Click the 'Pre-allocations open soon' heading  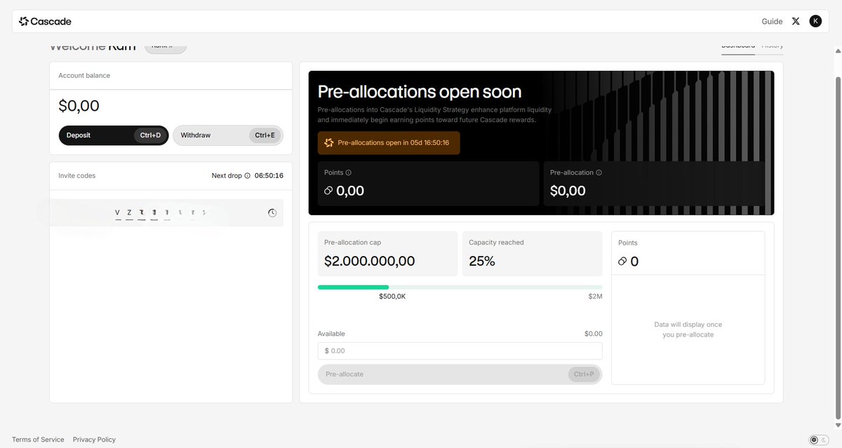pos(420,92)
